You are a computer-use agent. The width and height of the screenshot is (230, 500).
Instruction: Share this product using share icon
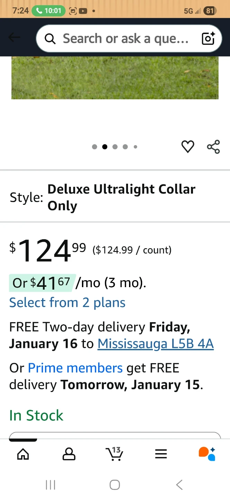pos(213,147)
